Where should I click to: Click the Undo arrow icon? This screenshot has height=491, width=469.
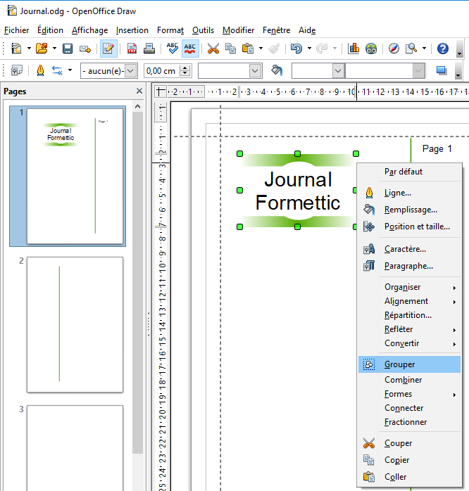point(296,49)
